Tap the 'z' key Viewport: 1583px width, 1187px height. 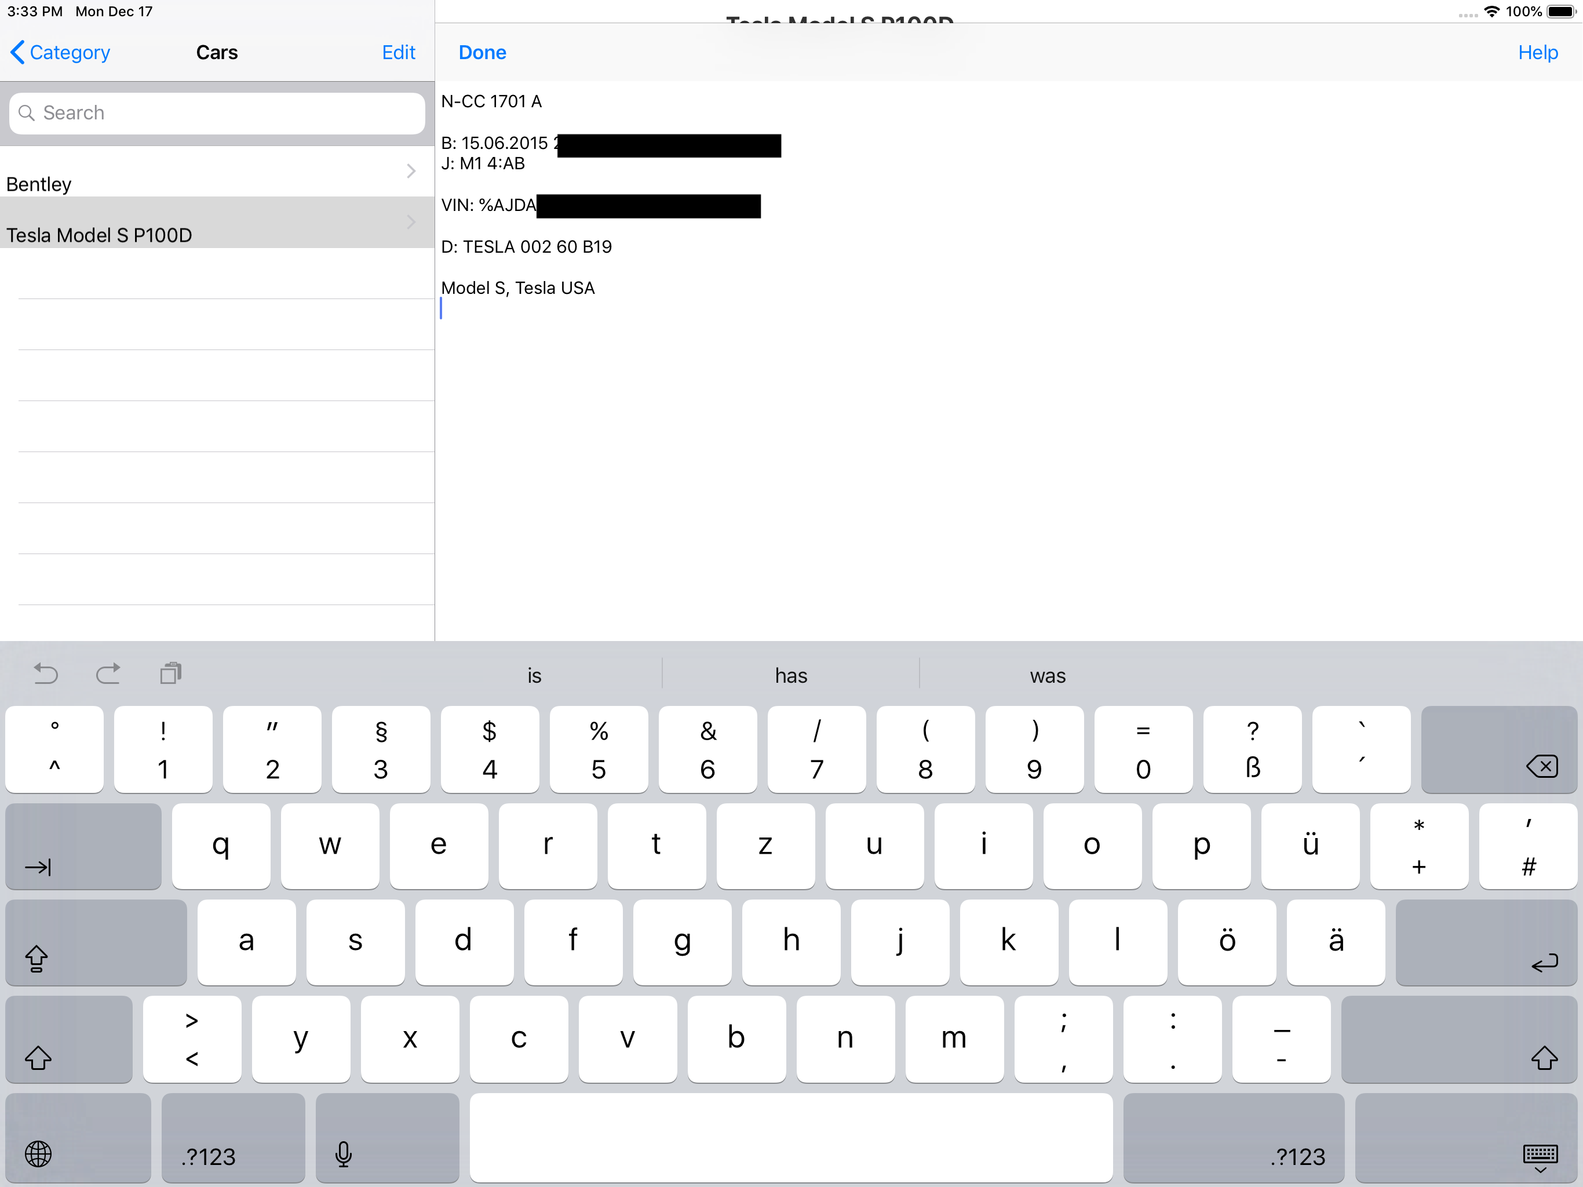pyautogui.click(x=766, y=846)
